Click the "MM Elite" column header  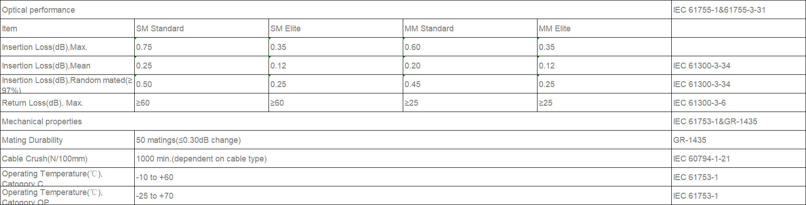click(554, 29)
